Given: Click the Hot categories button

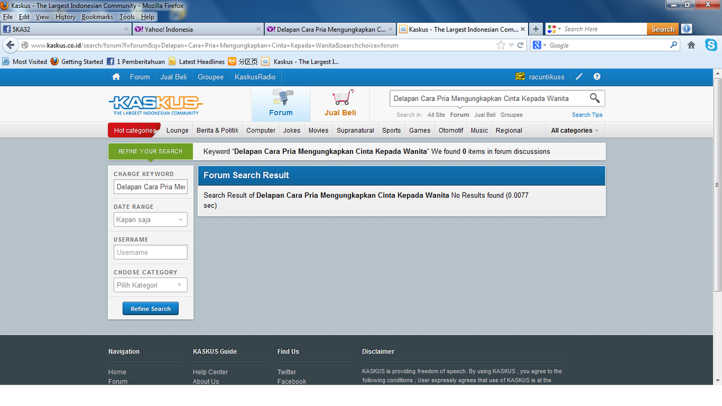Looking at the screenshot, I should coord(134,130).
